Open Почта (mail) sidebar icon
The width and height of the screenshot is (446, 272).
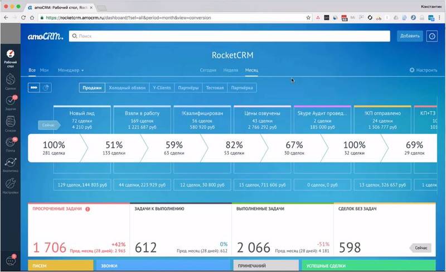pos(9,144)
